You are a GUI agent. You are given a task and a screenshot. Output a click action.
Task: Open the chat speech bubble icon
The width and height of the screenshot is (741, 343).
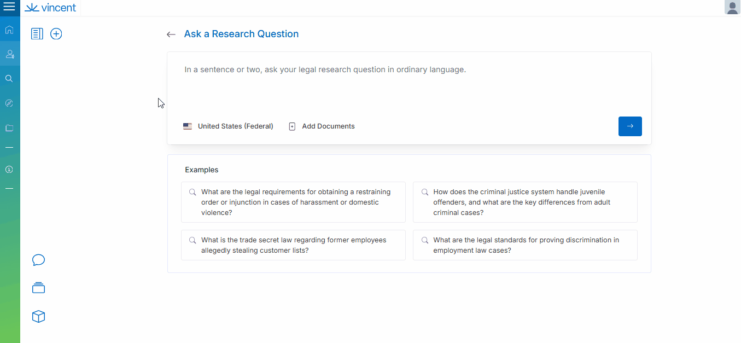click(x=38, y=260)
